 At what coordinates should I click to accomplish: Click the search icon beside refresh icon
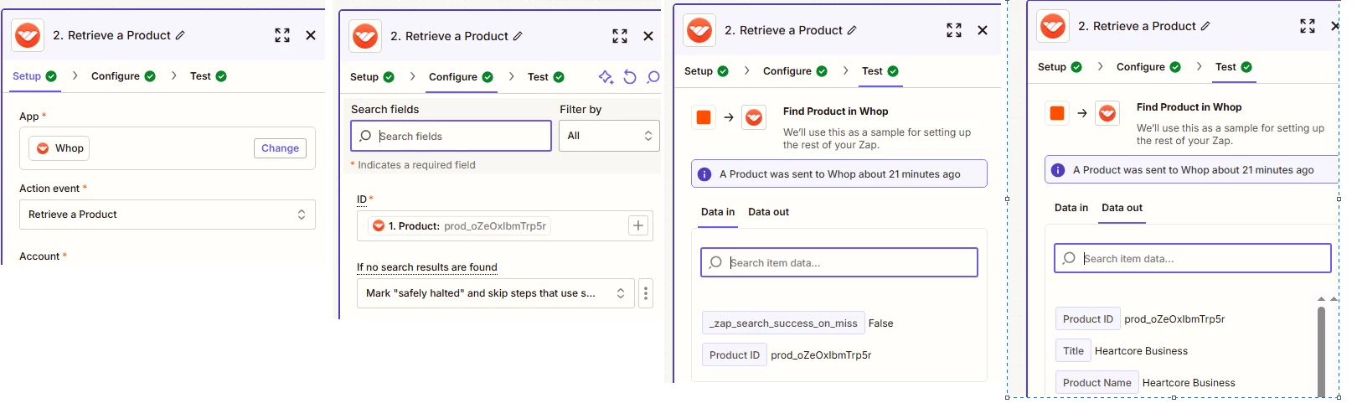(x=653, y=77)
